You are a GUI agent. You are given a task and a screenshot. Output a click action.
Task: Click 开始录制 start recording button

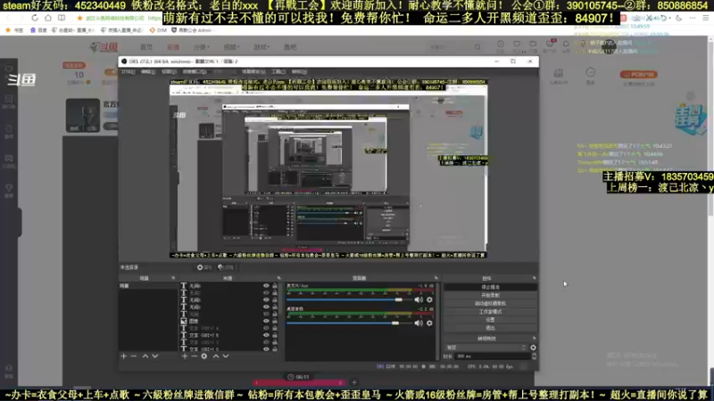pyautogui.click(x=490, y=296)
